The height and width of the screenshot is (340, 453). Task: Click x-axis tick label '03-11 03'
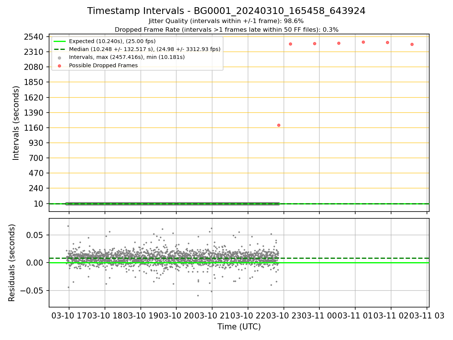pyautogui.click(x=427, y=315)
